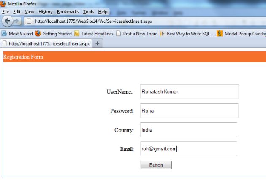Select the localhost iceselectInsert.aspx tab
This screenshot has height=180, width=266.
pyautogui.click(x=46, y=43)
